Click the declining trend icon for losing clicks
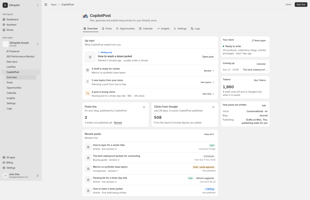 pyautogui.click(x=87, y=93)
